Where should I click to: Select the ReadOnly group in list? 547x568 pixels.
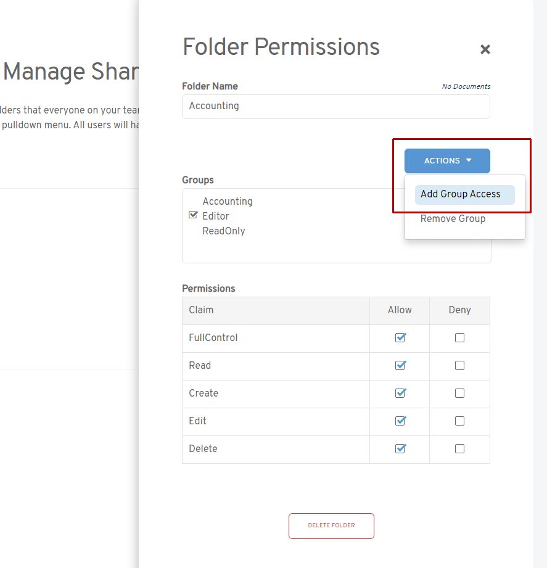coord(223,231)
